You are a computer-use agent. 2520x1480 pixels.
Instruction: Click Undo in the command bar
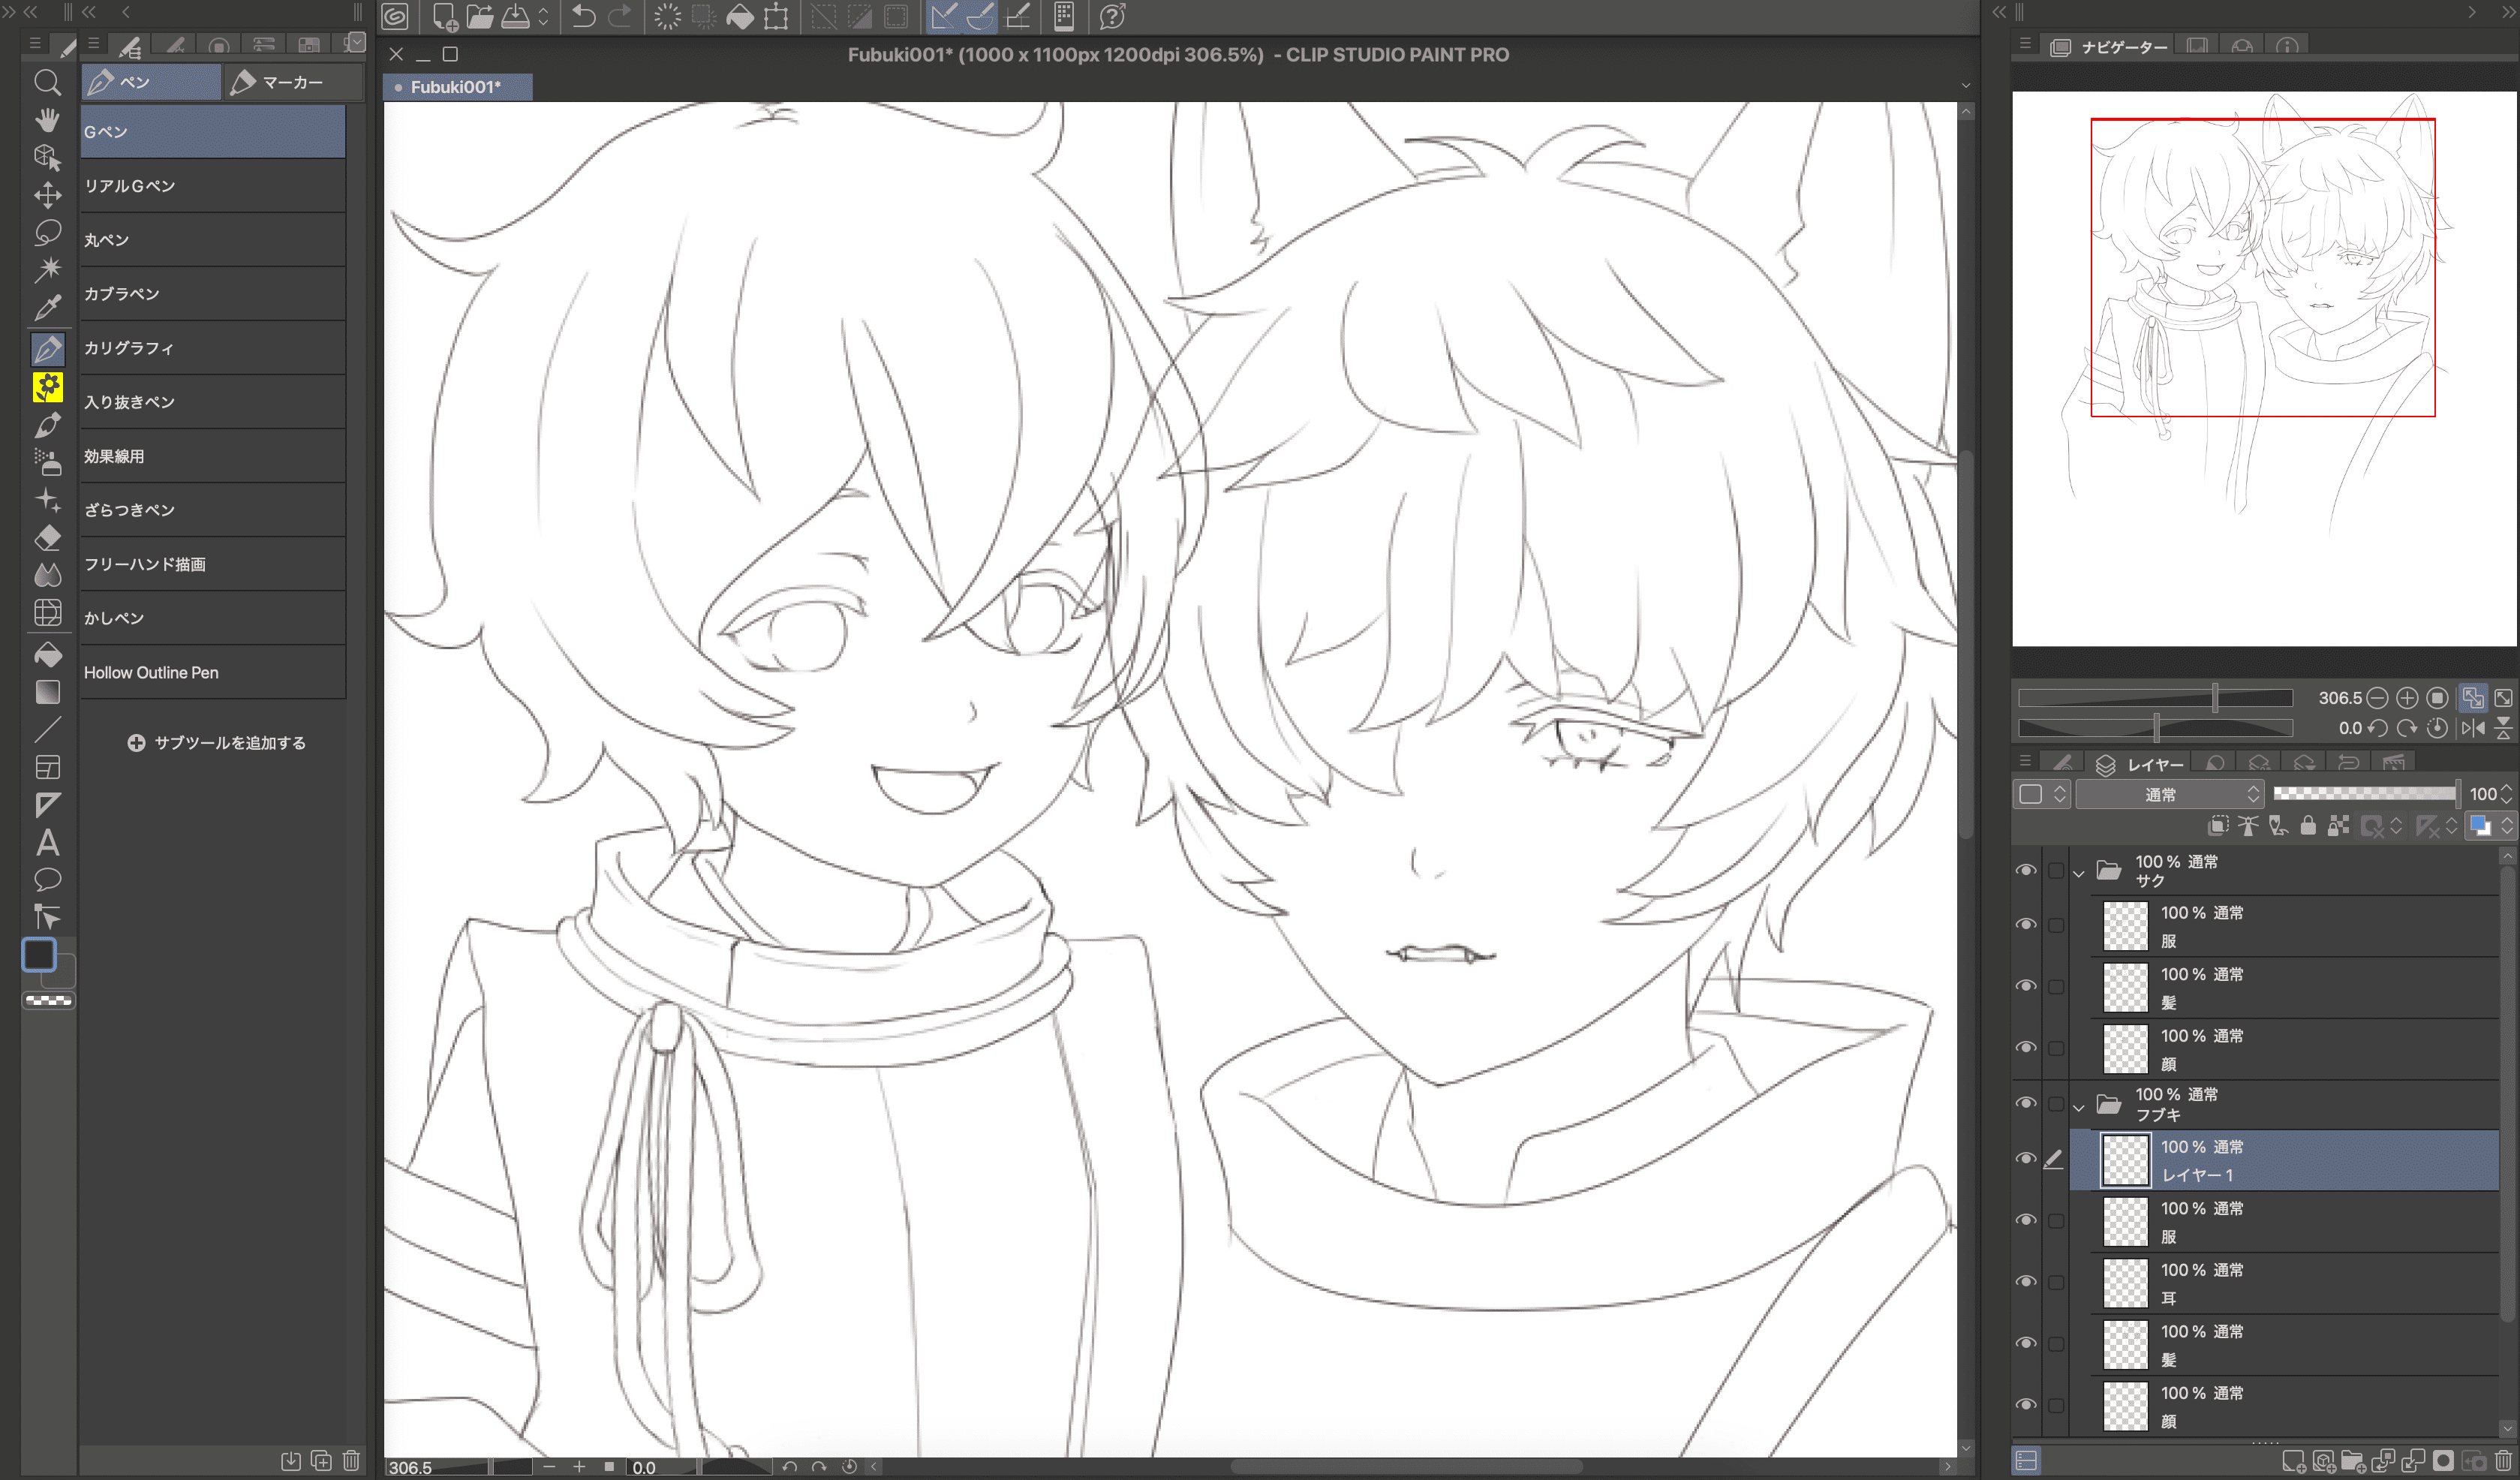tap(583, 16)
